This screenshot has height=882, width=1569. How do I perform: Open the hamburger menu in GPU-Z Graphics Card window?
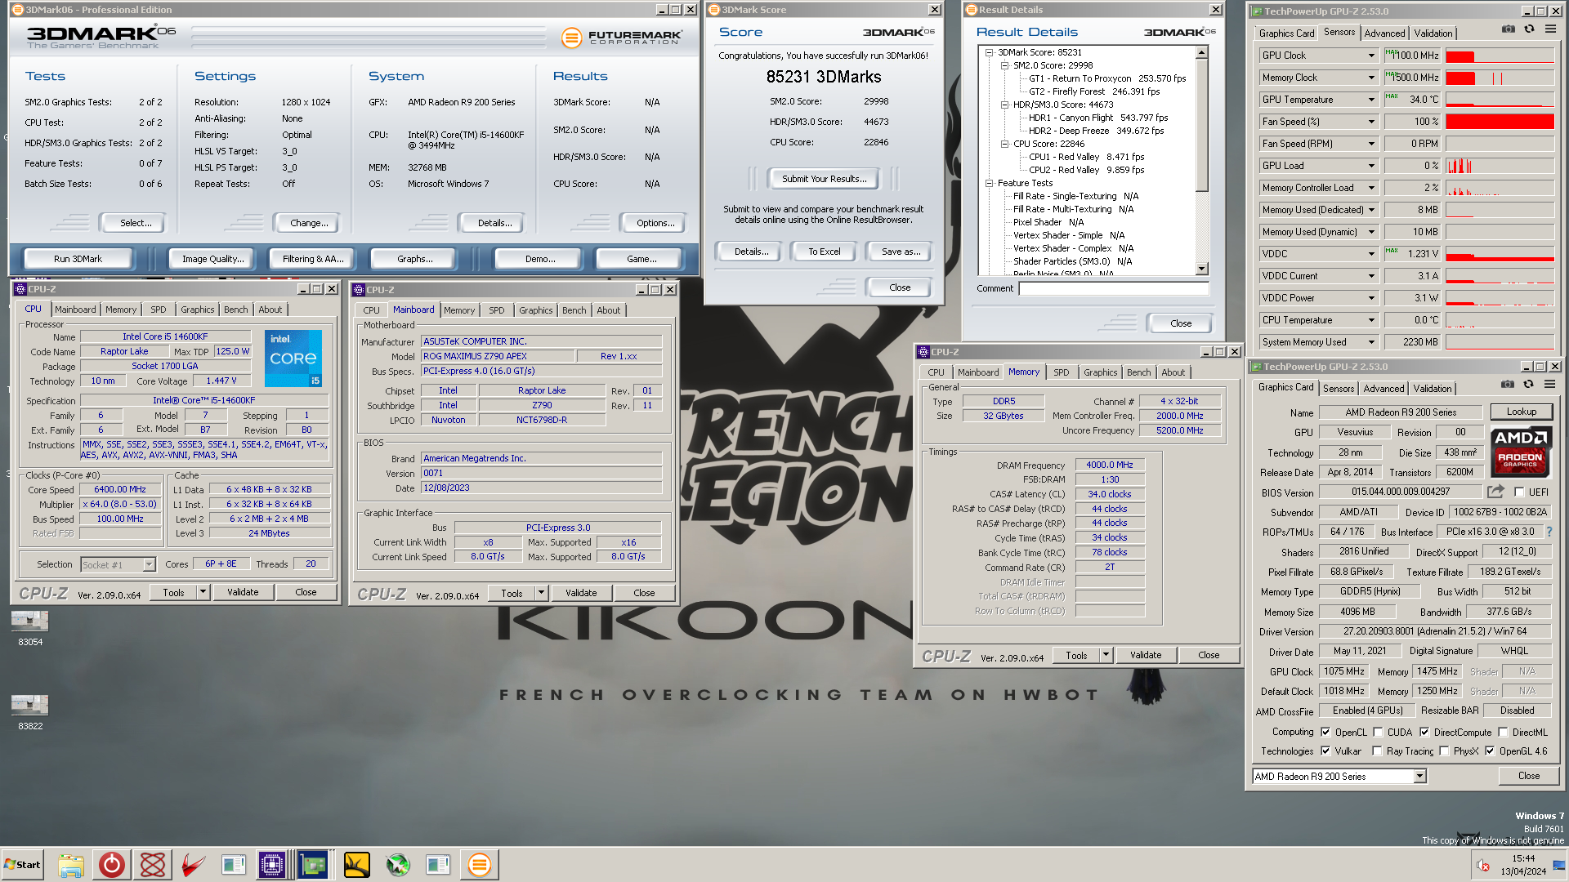(x=1549, y=385)
